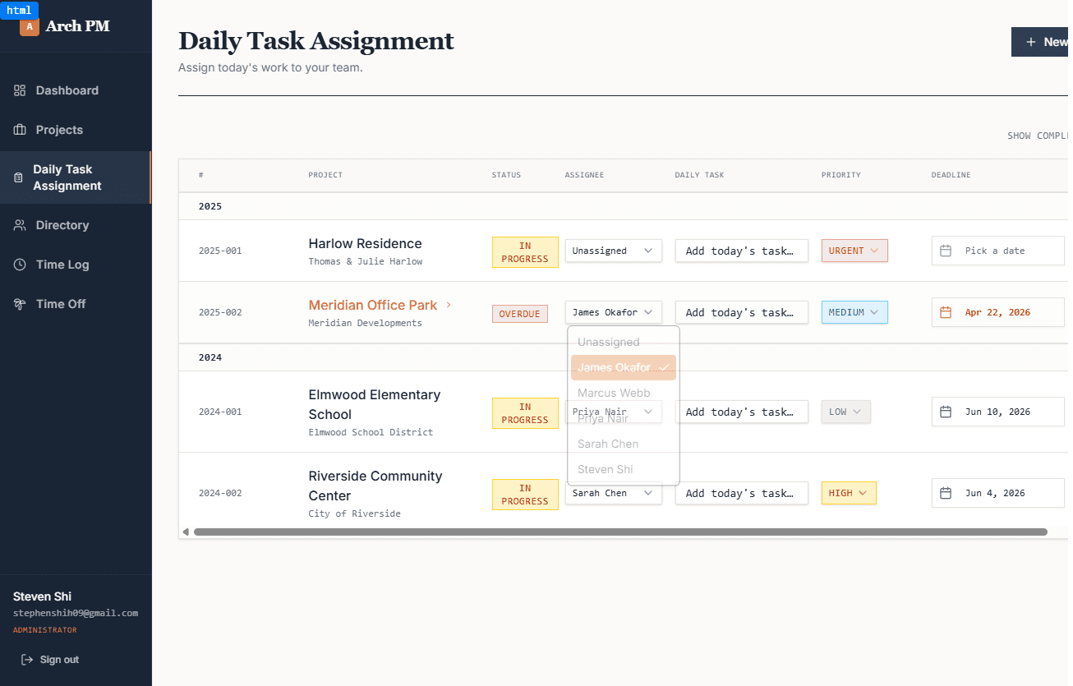Click the Time Off palm tree icon
Image resolution: width=1073 pixels, height=686 pixels.
20,304
